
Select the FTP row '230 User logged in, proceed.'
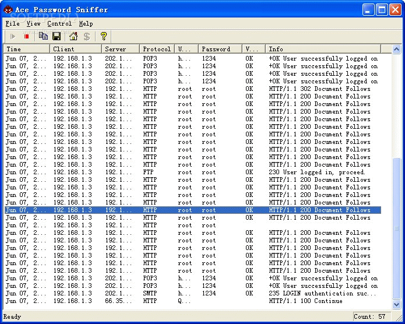click(x=192, y=172)
